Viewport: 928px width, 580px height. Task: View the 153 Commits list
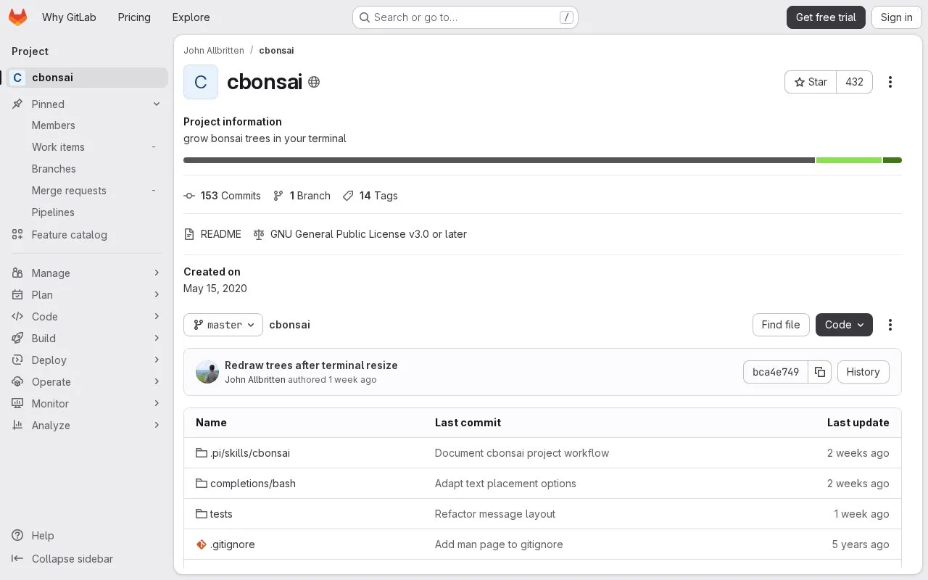(222, 196)
